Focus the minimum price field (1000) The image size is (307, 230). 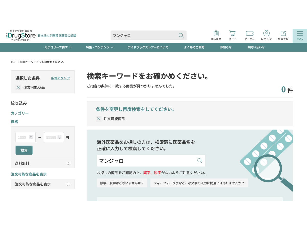26,137
